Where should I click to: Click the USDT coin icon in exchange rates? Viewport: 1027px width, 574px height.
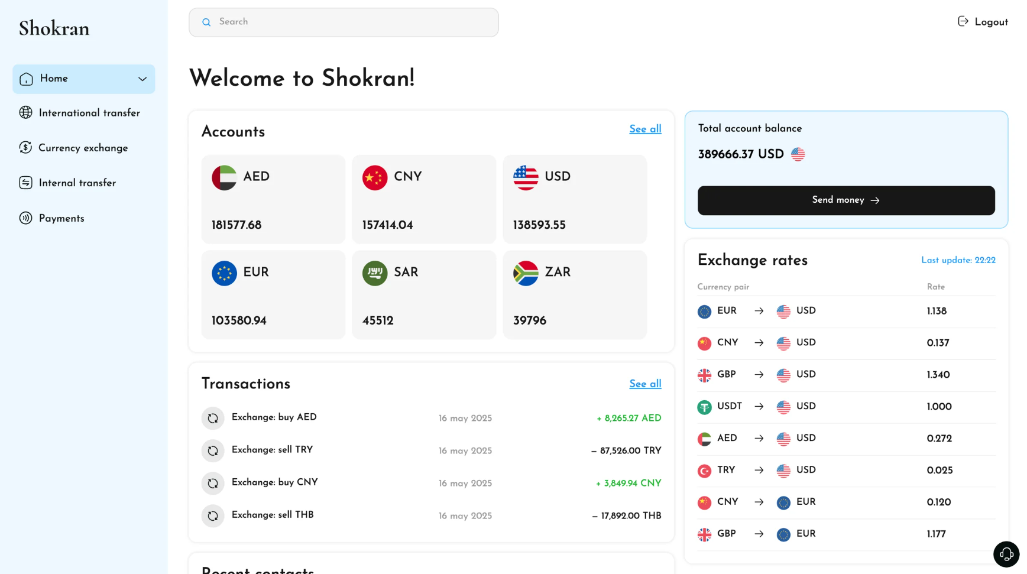704,407
